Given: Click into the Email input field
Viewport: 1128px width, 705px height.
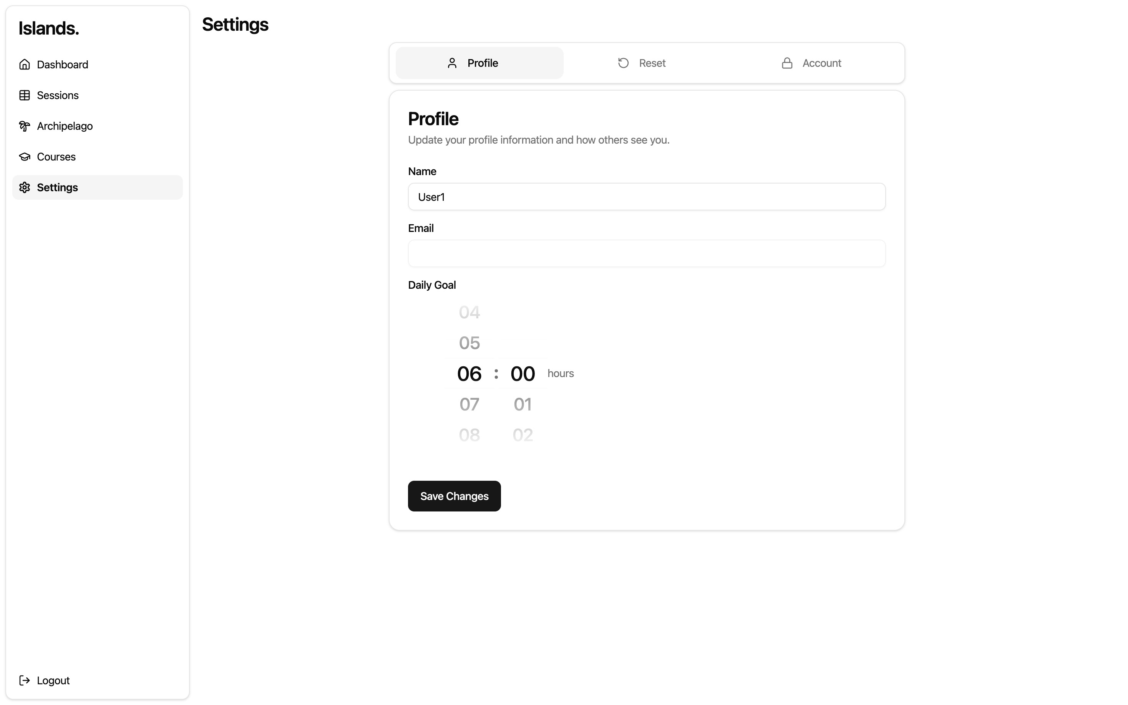Looking at the screenshot, I should (x=647, y=254).
